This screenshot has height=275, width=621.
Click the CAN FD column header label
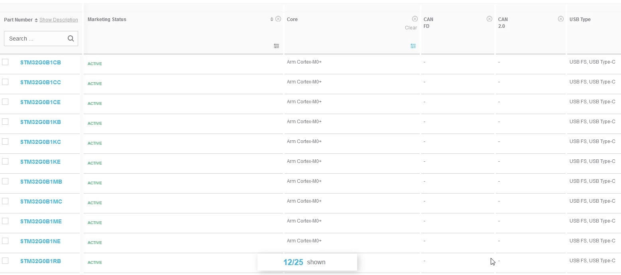tap(428, 23)
